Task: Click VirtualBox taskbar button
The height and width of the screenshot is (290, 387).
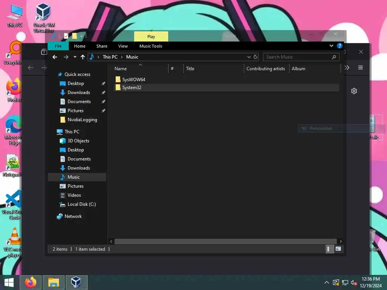Action: [x=76, y=282]
